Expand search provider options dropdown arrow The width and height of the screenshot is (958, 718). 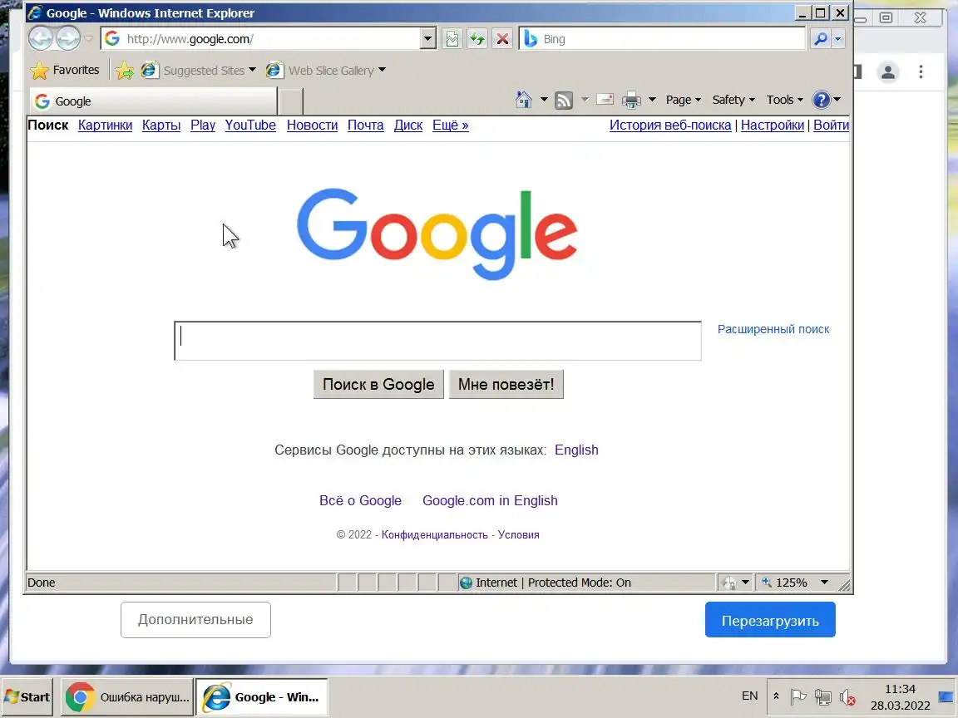(838, 39)
